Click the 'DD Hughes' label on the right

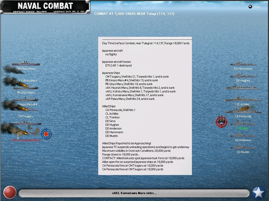pos(243,81)
